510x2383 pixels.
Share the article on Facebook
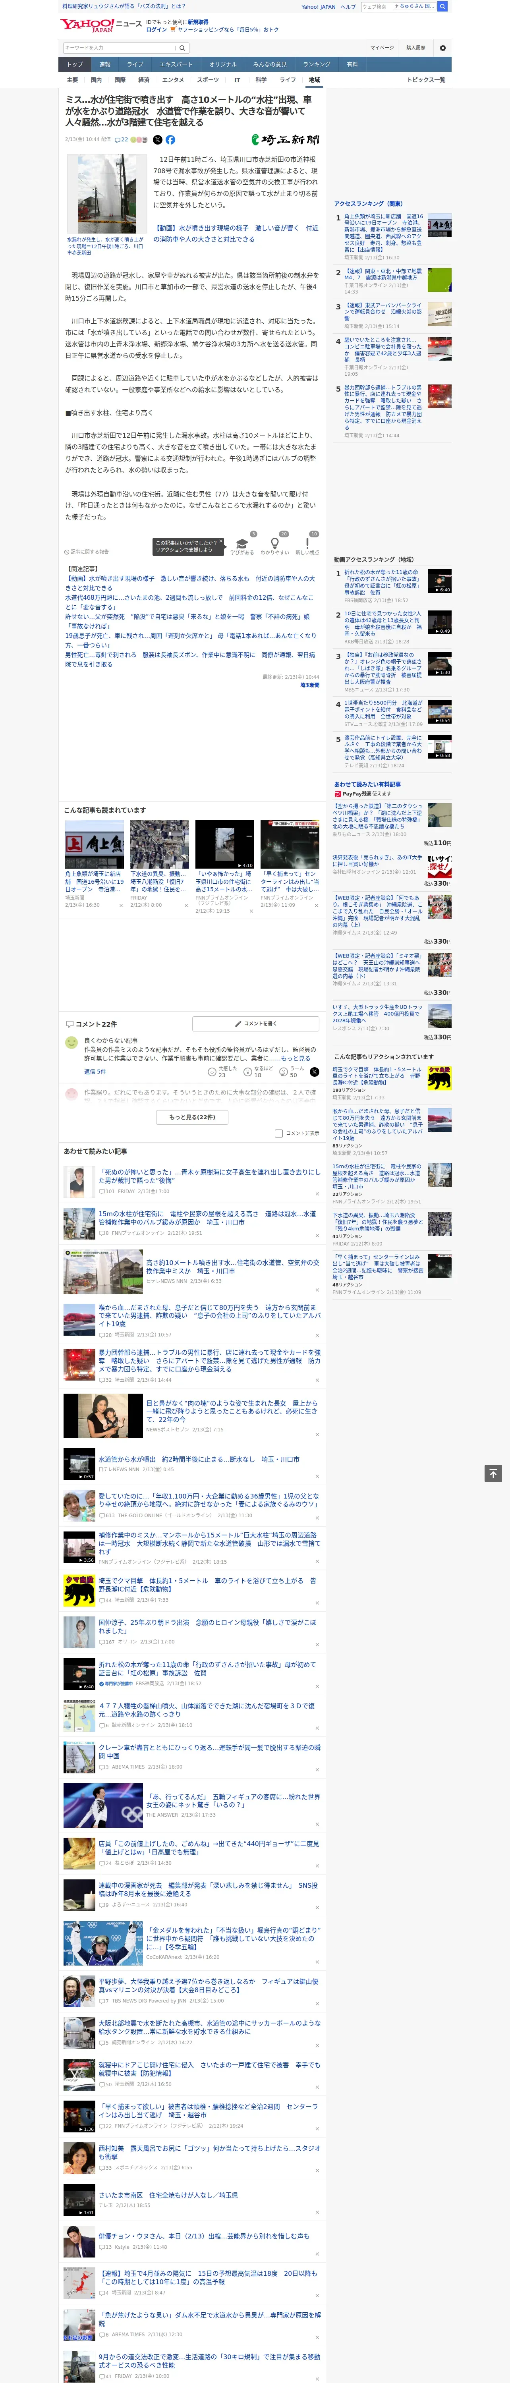point(170,140)
